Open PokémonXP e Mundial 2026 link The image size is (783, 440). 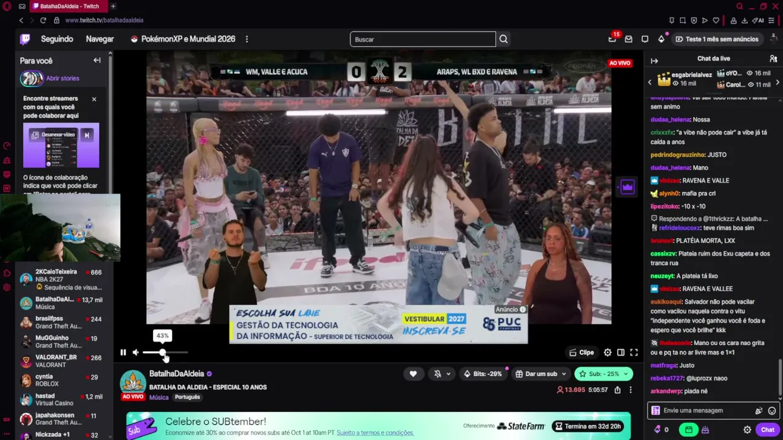tap(183, 39)
